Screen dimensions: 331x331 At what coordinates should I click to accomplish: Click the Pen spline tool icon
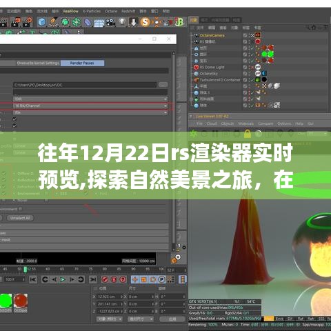(x=54, y=22)
